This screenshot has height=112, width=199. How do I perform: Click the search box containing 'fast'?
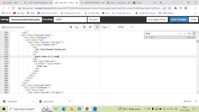(161, 33)
